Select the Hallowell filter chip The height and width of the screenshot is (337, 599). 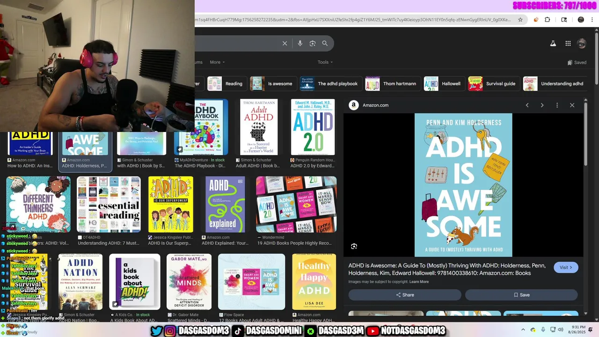coord(444,84)
